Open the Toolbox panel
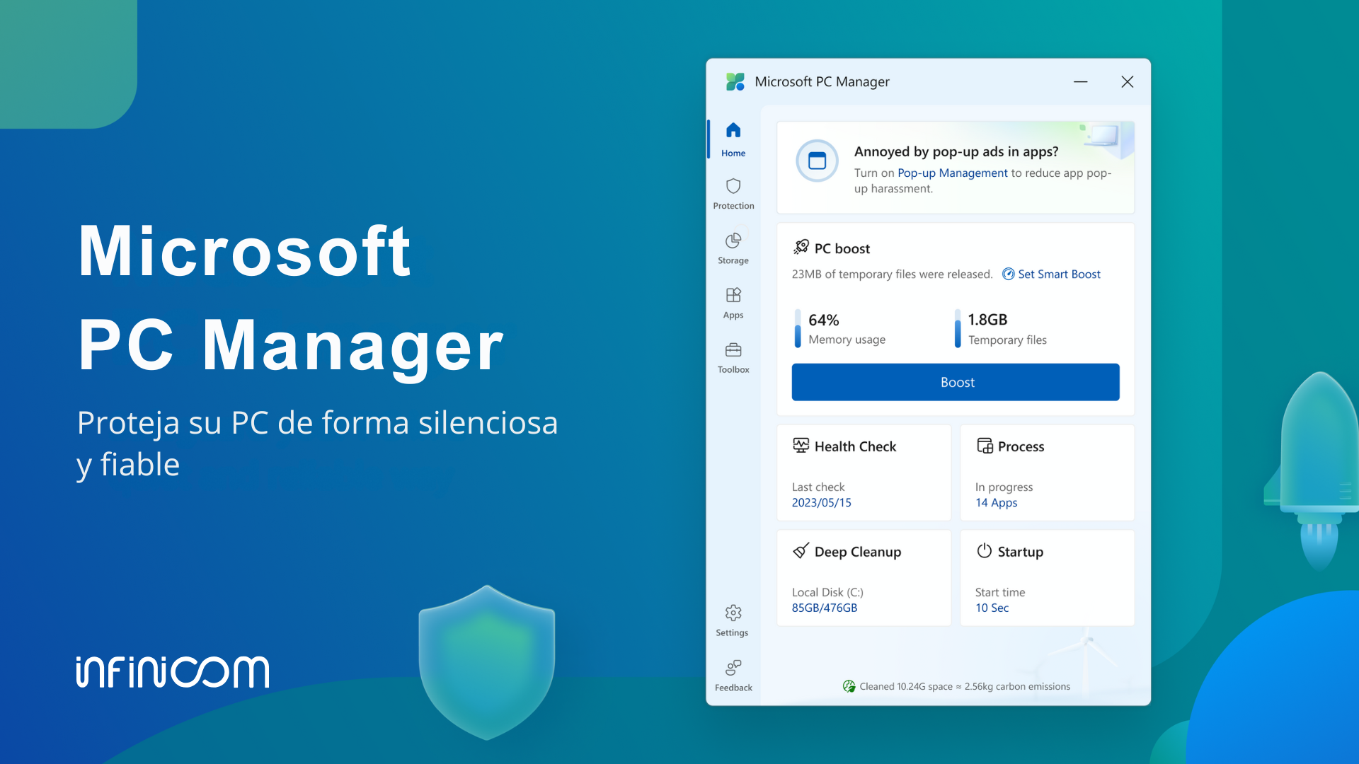 tap(733, 349)
